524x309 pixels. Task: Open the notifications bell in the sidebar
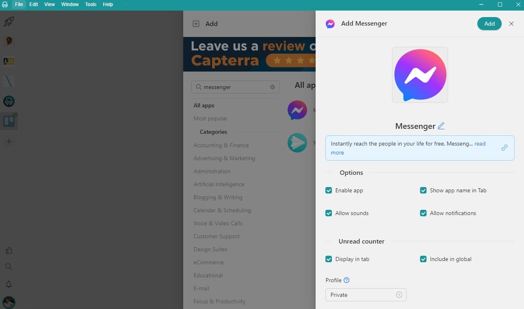point(9,284)
